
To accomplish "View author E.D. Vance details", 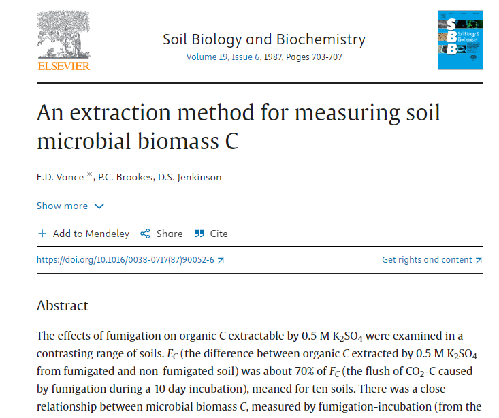I will [x=61, y=178].
